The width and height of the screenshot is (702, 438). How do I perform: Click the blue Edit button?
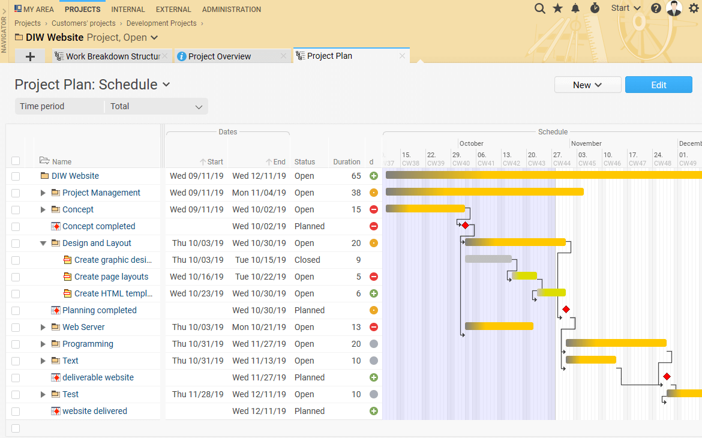click(659, 85)
